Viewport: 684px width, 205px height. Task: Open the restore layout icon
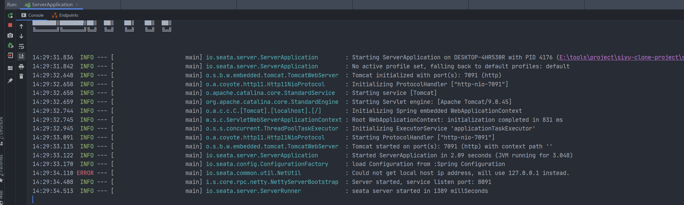10,68
